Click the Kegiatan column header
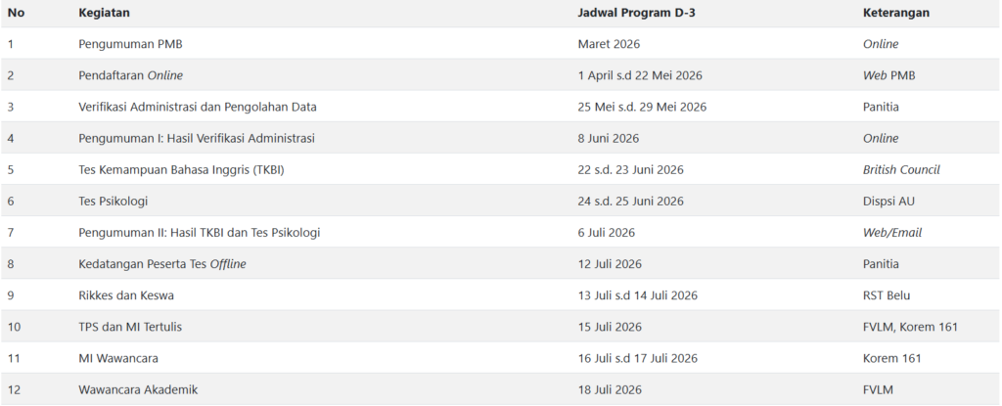 pyautogui.click(x=104, y=13)
